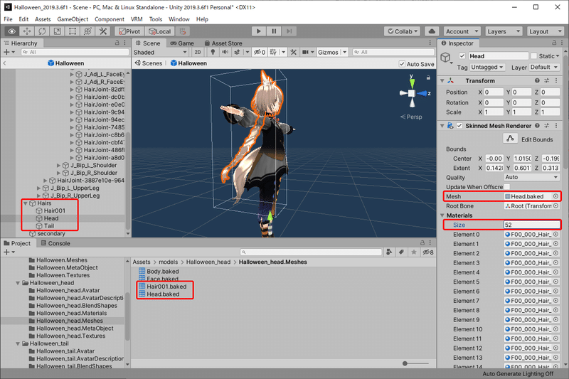This screenshot has width=569, height=379.
Task: Start Play mode
Action: [258, 31]
